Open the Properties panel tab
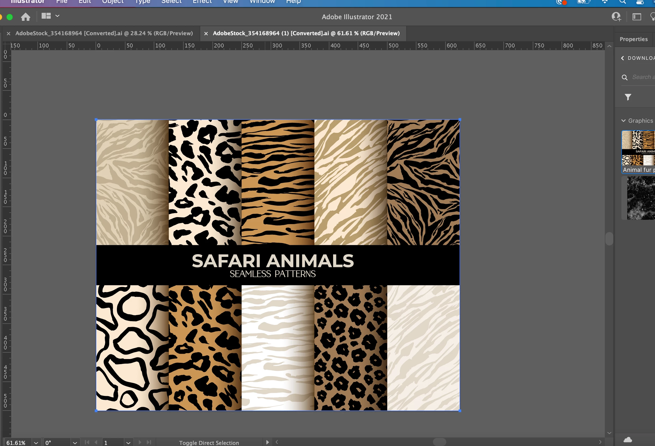Viewport: 655px width, 446px height. tap(633, 39)
